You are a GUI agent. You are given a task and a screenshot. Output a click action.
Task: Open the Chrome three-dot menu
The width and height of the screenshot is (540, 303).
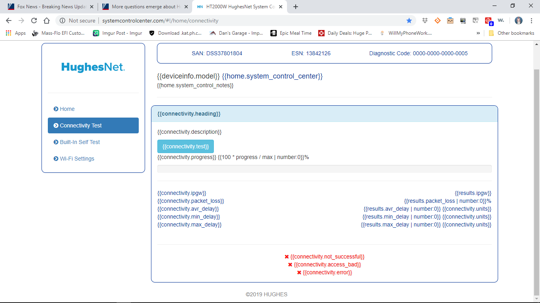click(531, 20)
